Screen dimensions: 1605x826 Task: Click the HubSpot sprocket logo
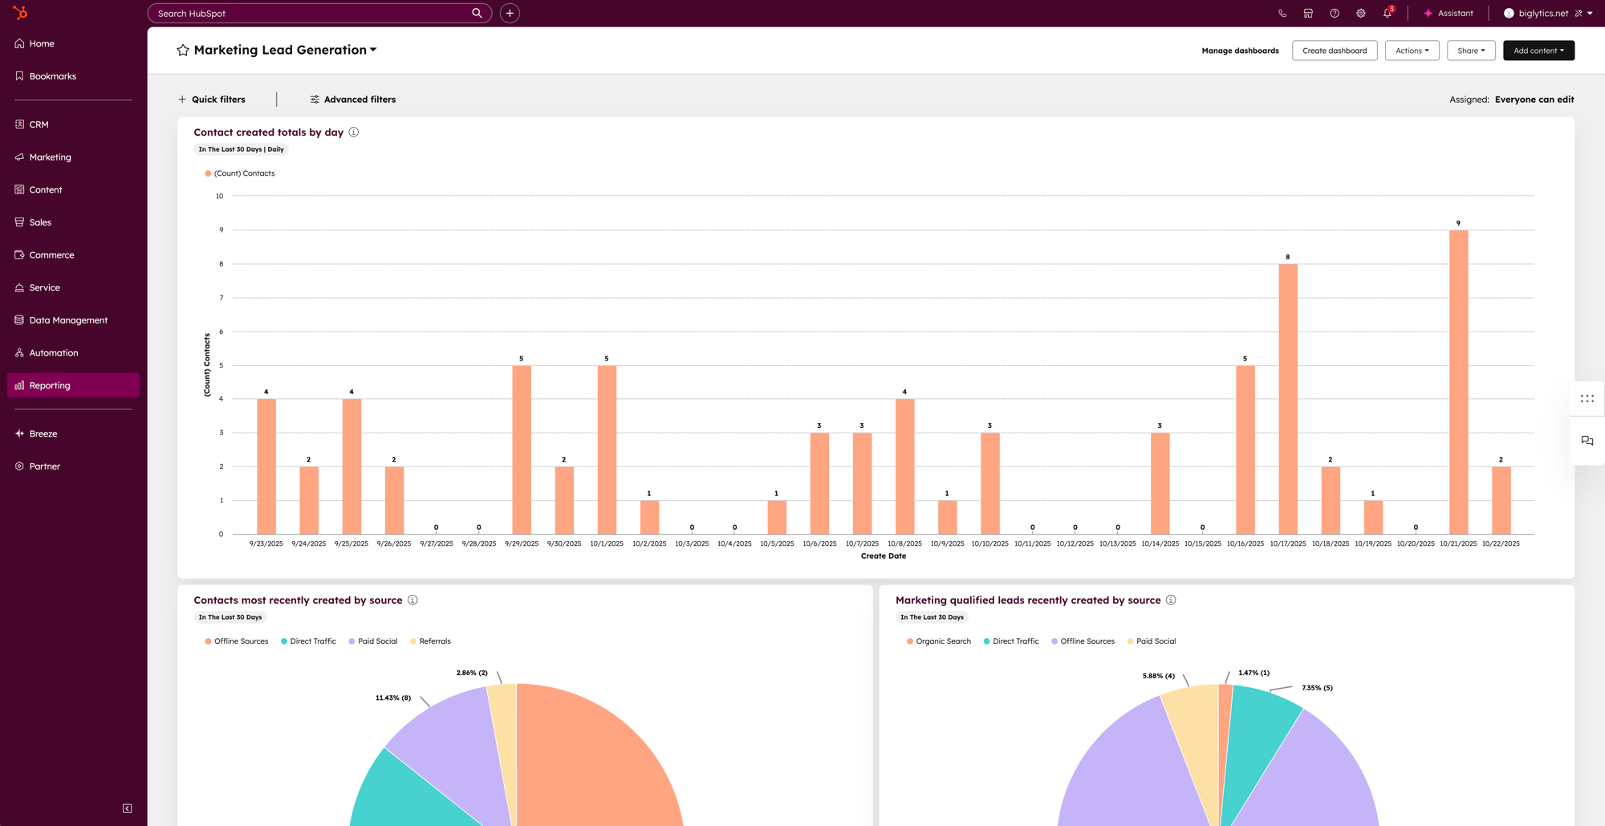coord(22,13)
